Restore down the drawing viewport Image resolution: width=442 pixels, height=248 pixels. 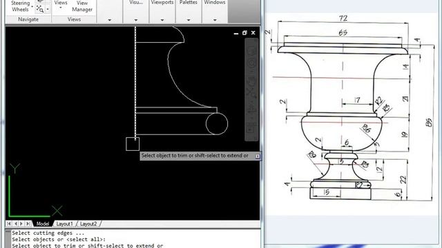[x=244, y=33]
